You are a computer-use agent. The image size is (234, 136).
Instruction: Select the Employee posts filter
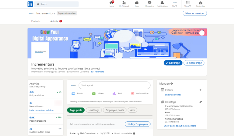click(115, 110)
